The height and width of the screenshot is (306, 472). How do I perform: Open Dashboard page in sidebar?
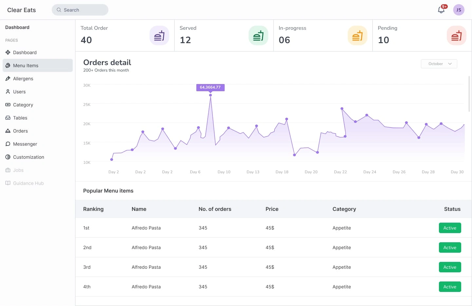38,52
